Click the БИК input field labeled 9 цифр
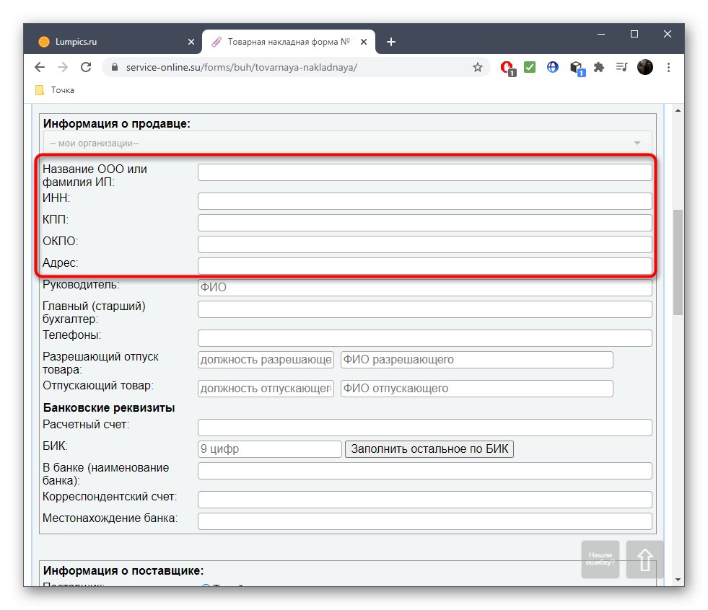 point(269,448)
